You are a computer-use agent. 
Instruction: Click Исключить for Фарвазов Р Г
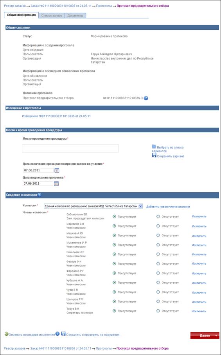pos(199,274)
